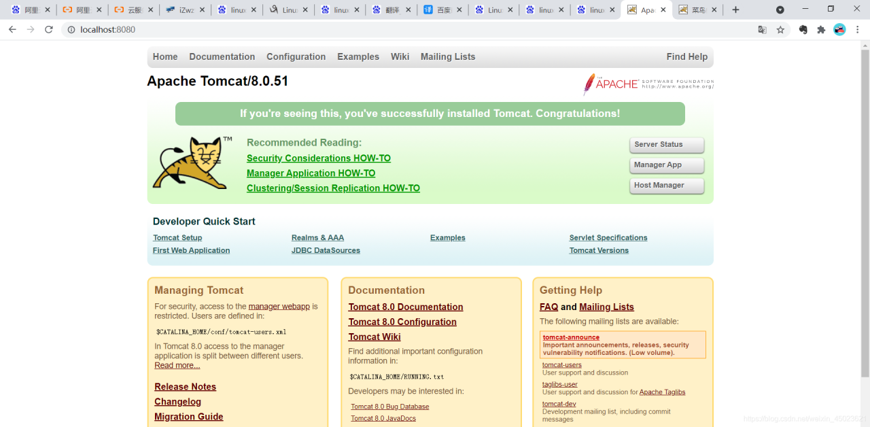Open the Tomcat Versions link
The image size is (870, 427).
click(599, 251)
